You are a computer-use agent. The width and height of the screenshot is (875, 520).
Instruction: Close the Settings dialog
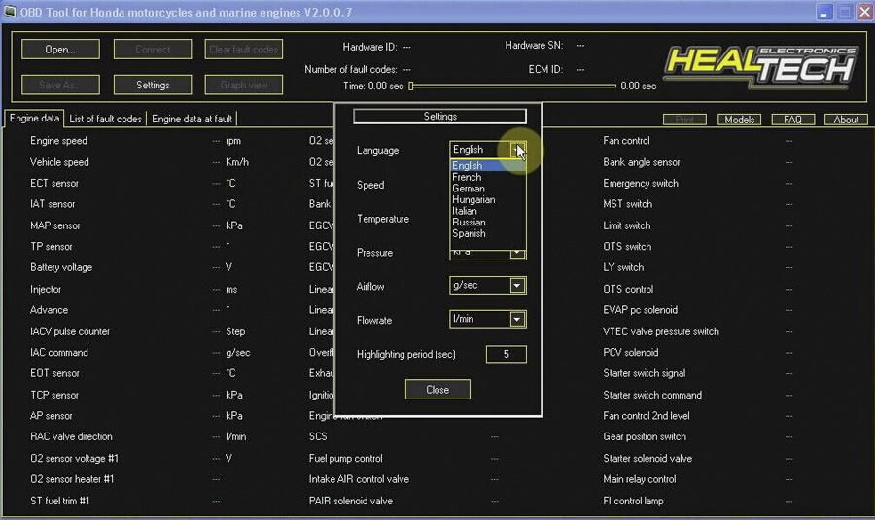(x=437, y=390)
